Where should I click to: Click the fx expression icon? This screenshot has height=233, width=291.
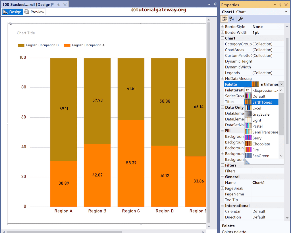pos(248,90)
